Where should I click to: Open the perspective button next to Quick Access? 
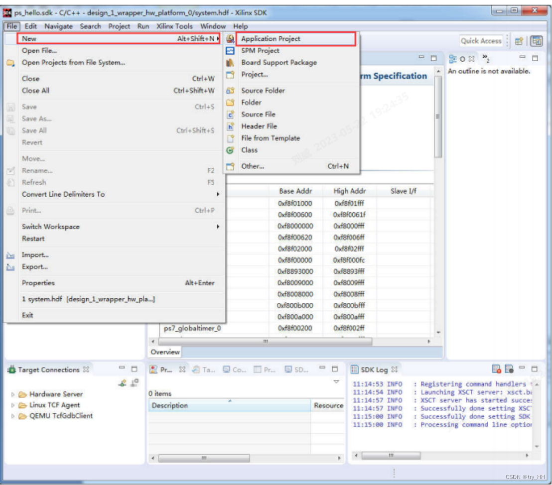coord(519,41)
